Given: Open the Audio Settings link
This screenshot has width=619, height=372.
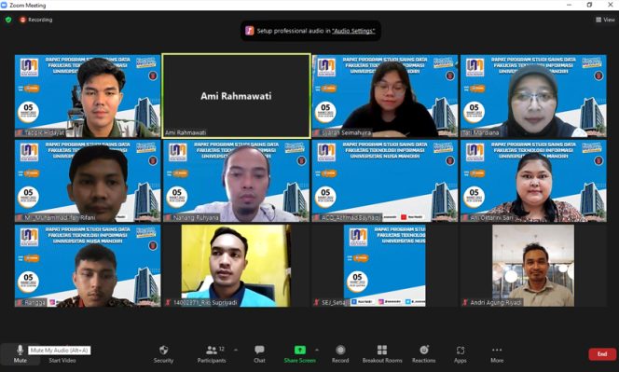Looking at the screenshot, I should coord(353,31).
